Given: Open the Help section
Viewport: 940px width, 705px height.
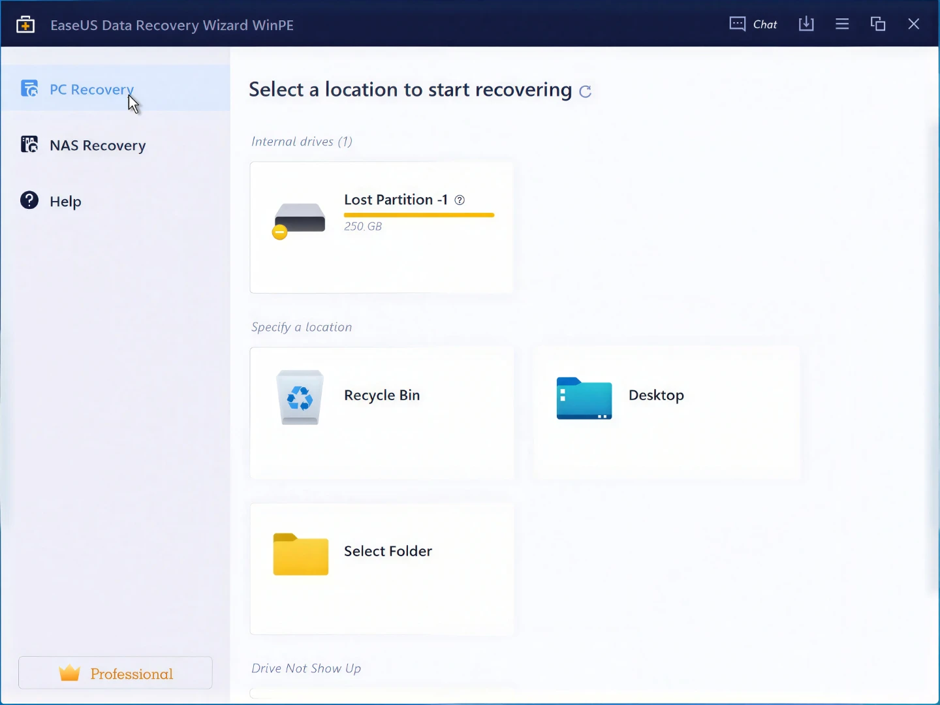Looking at the screenshot, I should pos(116,201).
